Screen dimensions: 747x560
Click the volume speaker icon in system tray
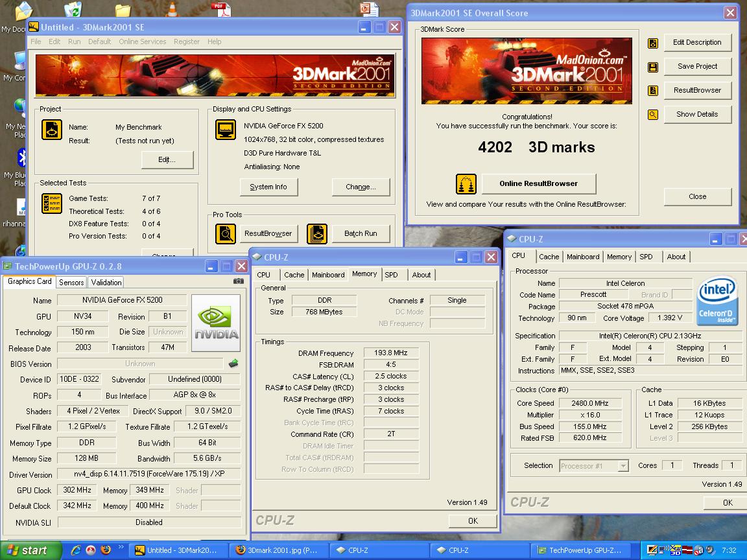click(x=710, y=550)
